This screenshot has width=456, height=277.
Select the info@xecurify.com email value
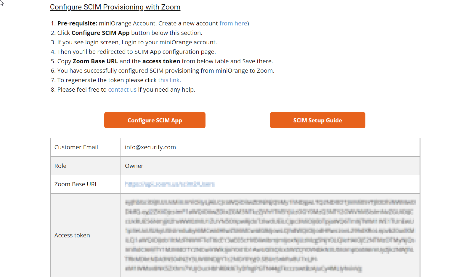click(150, 147)
